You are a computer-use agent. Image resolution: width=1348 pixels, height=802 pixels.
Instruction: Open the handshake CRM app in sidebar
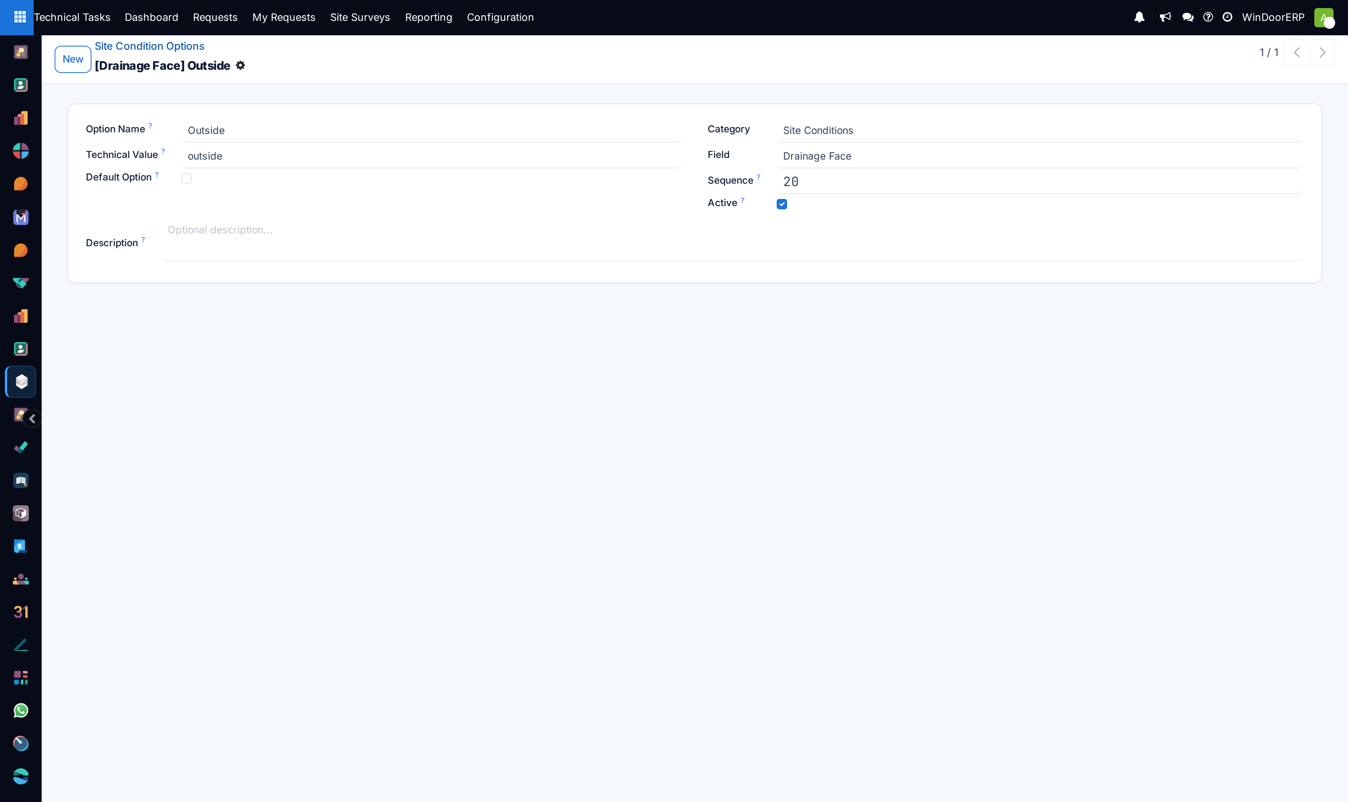click(x=20, y=283)
